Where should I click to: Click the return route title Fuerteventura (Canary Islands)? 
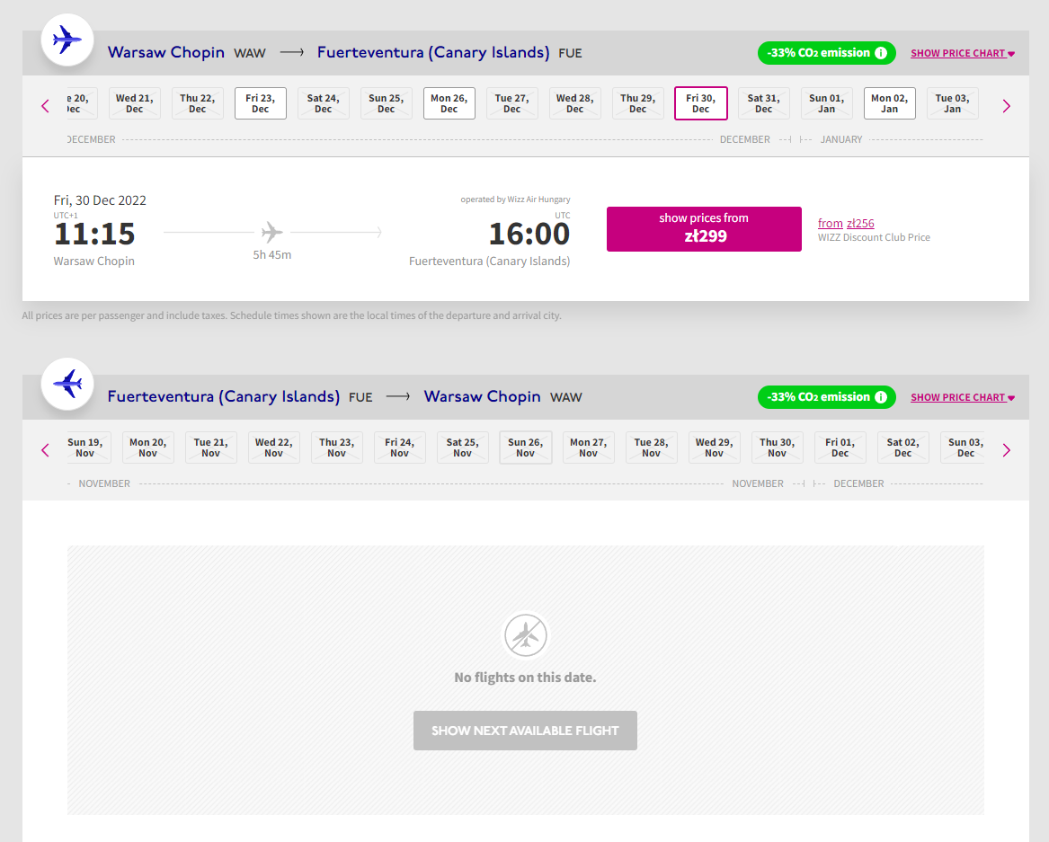pos(224,396)
